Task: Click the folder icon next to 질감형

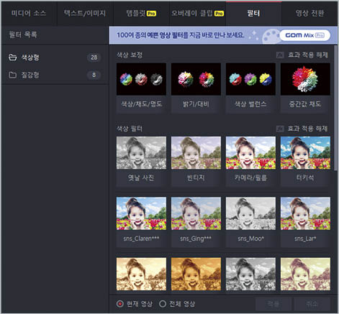Action: [x=12, y=75]
